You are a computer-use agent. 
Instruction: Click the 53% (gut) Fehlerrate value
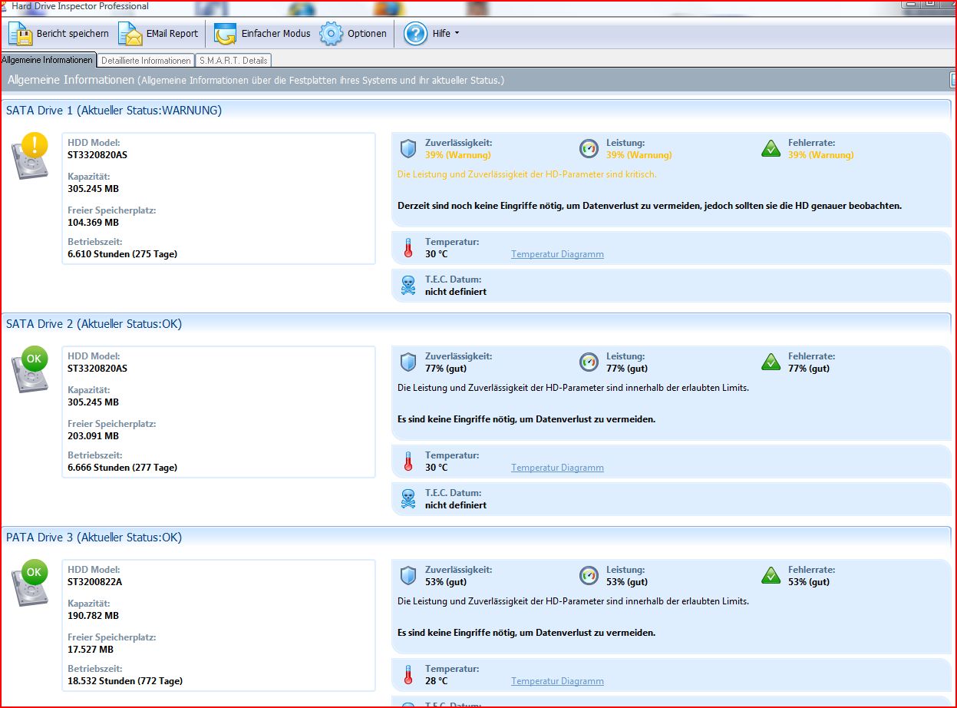[x=809, y=581]
